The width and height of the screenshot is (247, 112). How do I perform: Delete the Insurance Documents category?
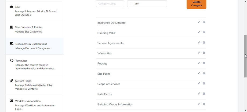click(204, 22)
